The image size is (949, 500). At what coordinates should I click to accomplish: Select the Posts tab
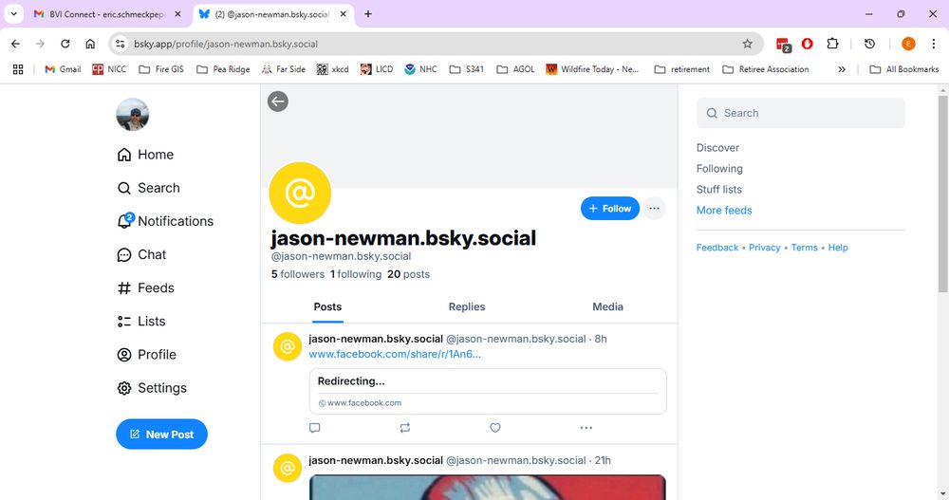click(x=327, y=306)
